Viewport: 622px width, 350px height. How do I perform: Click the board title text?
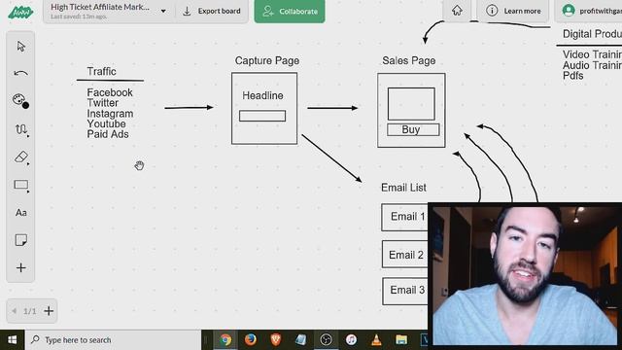click(x=100, y=7)
